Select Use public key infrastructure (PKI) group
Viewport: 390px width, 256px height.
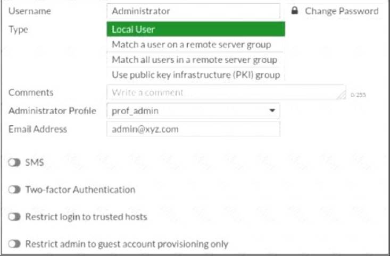pyautogui.click(x=196, y=74)
